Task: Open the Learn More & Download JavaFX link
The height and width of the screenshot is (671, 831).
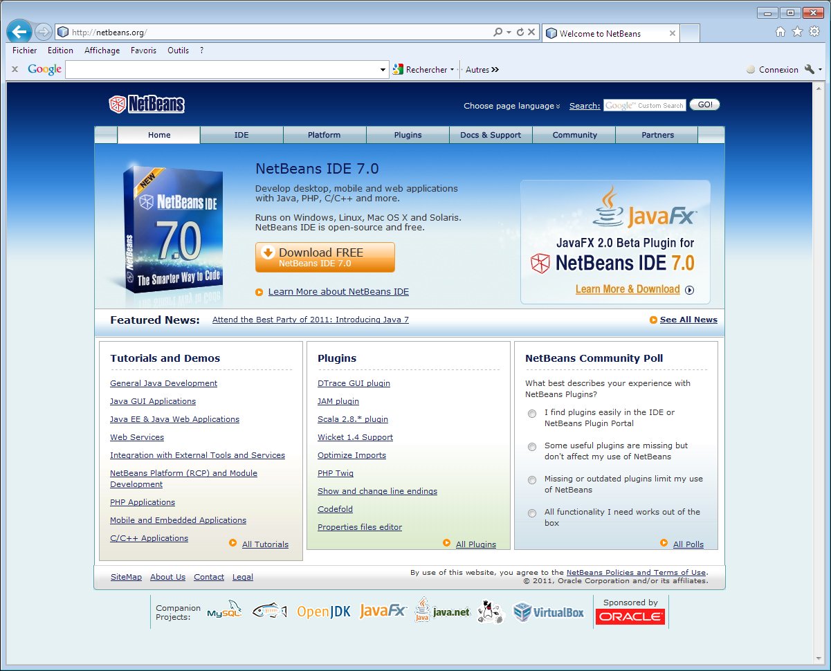Action: 628,290
